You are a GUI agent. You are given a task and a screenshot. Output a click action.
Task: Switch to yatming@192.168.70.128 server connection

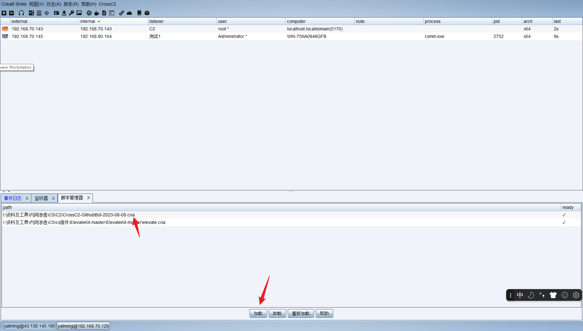83,326
